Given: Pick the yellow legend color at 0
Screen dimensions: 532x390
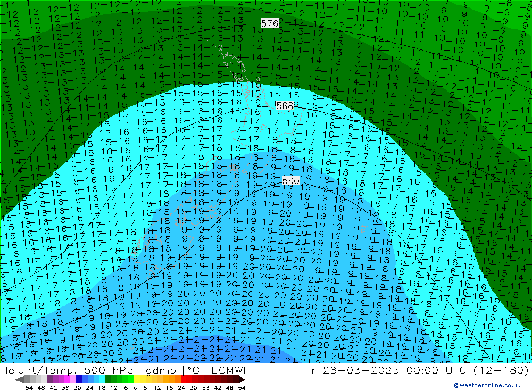Looking at the screenshot, I should 137,379.
